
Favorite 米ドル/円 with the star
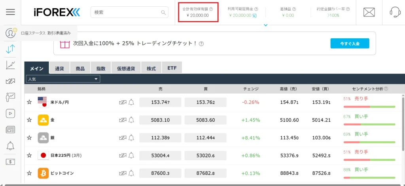pos(29,102)
